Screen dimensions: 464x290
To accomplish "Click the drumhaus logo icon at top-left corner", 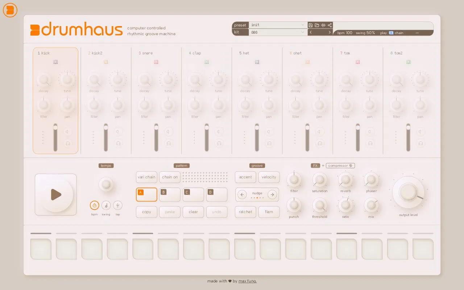I will pos(10,10).
